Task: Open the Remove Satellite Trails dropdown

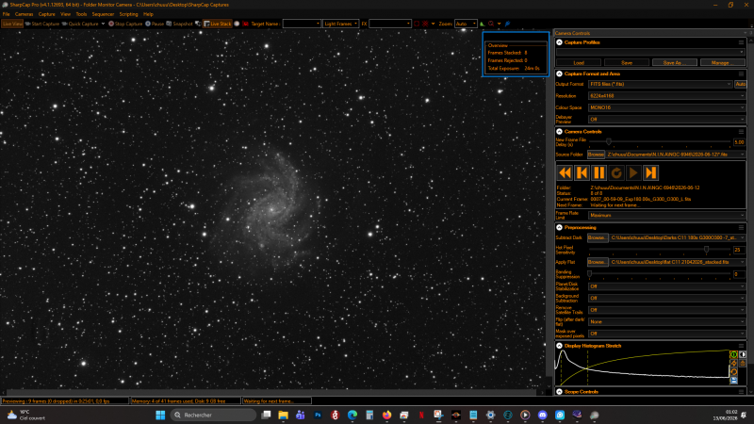Action: [667, 310]
